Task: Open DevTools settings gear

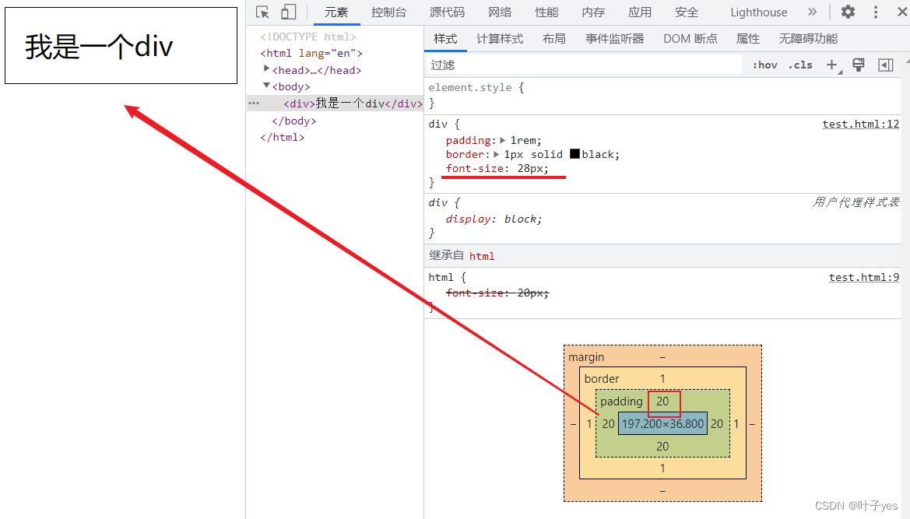Action: click(847, 12)
